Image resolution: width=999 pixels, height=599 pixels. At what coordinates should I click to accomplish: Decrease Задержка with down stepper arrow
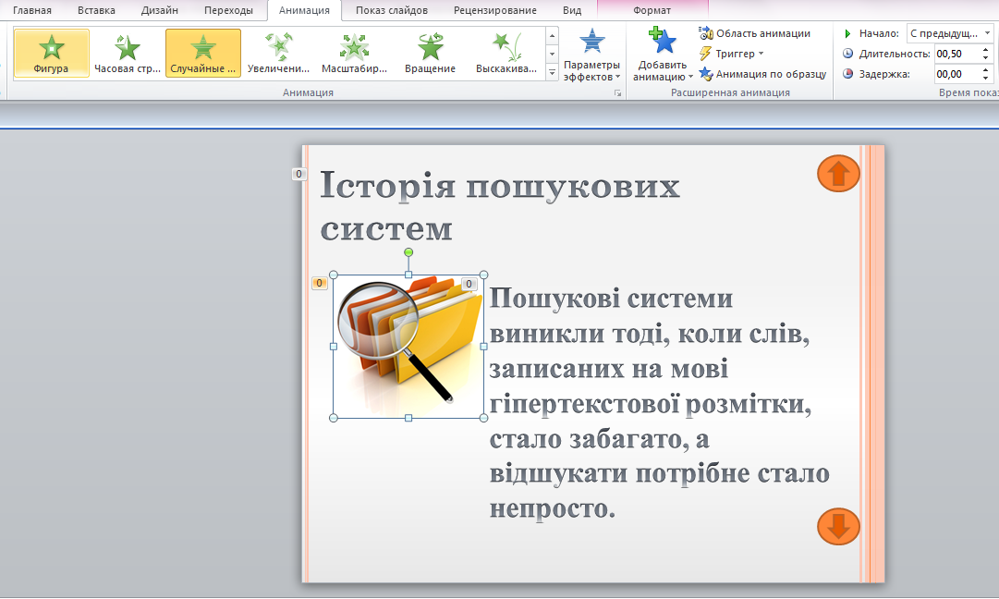coord(986,79)
